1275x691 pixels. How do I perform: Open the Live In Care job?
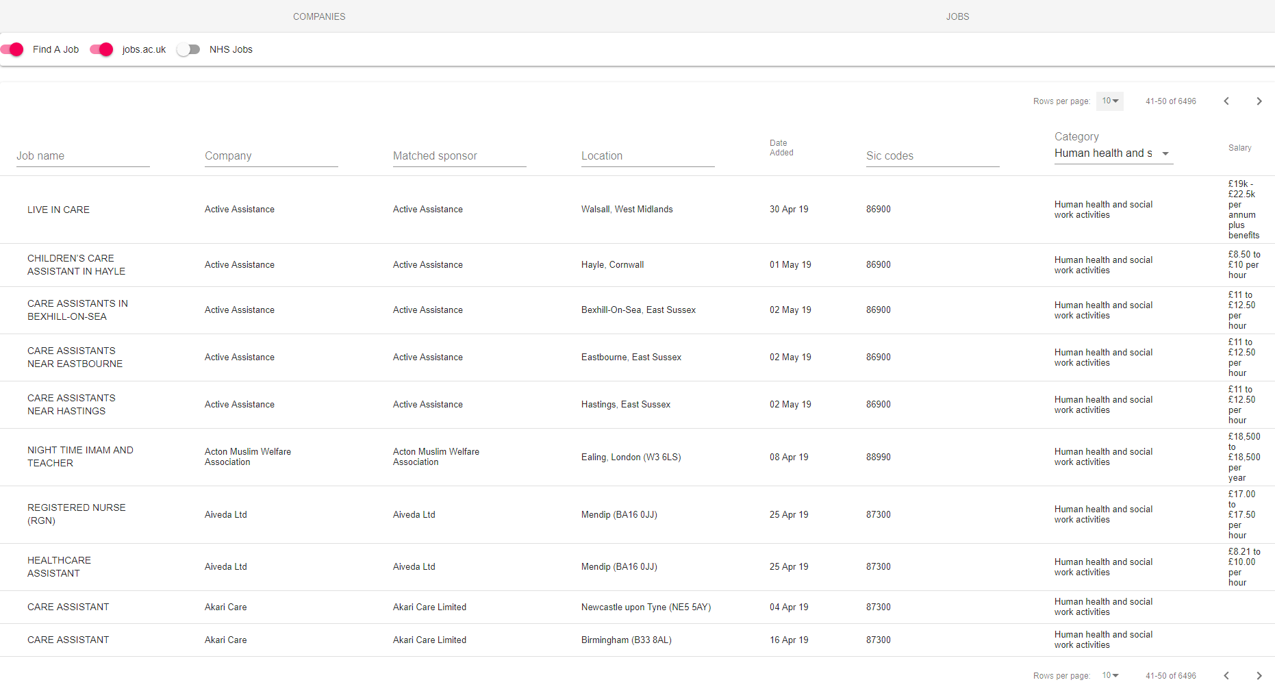[58, 210]
